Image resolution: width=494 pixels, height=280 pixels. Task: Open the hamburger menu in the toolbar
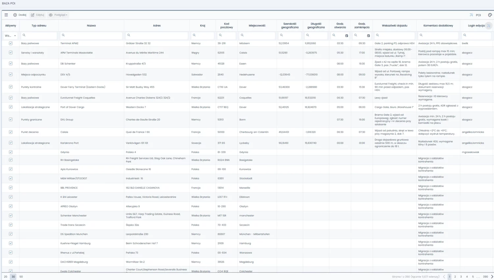tap(6, 15)
